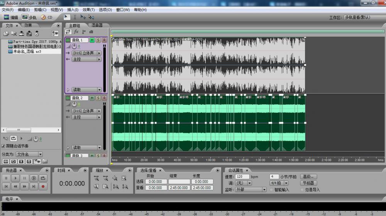Switch to Multitrack view button
Image resolution: width=386 pixels, height=216 pixels.
point(29,17)
